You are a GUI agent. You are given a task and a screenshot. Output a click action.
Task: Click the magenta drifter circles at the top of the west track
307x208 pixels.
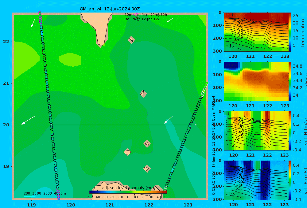tap(40, 19)
